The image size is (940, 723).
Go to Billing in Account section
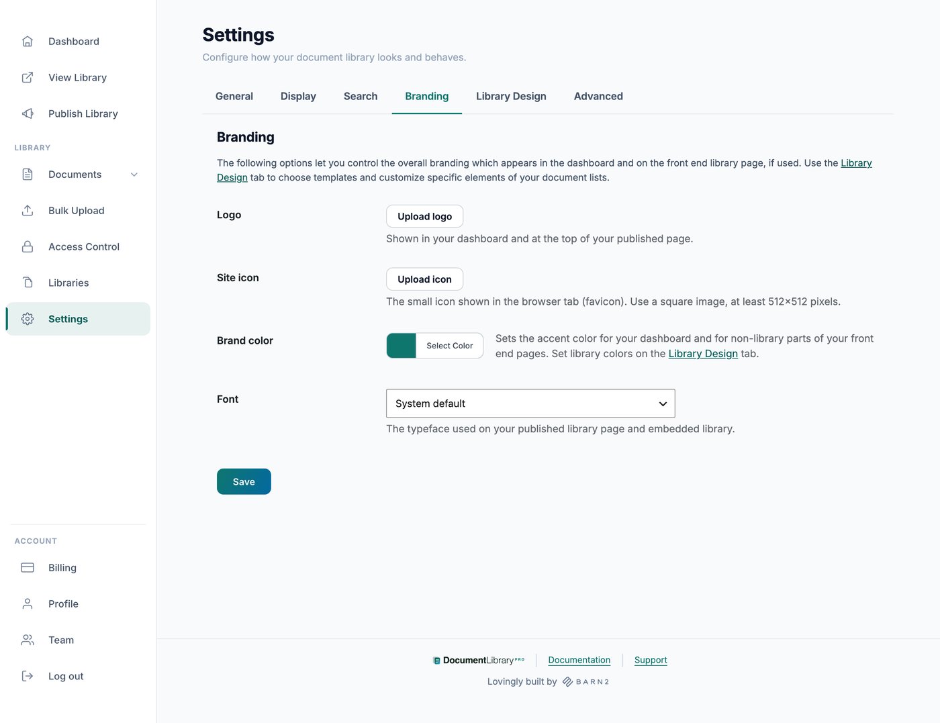pos(78,568)
